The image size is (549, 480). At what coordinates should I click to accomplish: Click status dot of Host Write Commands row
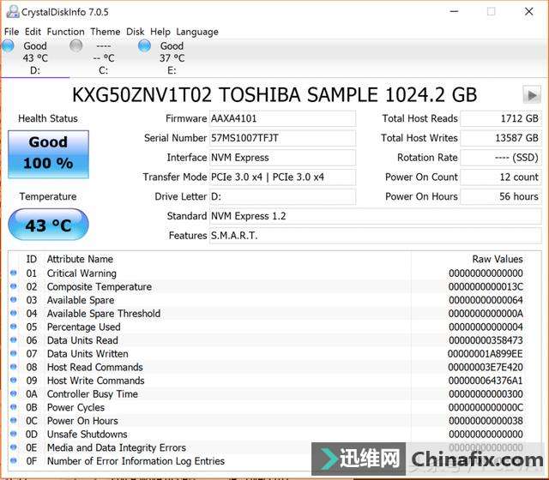(14, 380)
